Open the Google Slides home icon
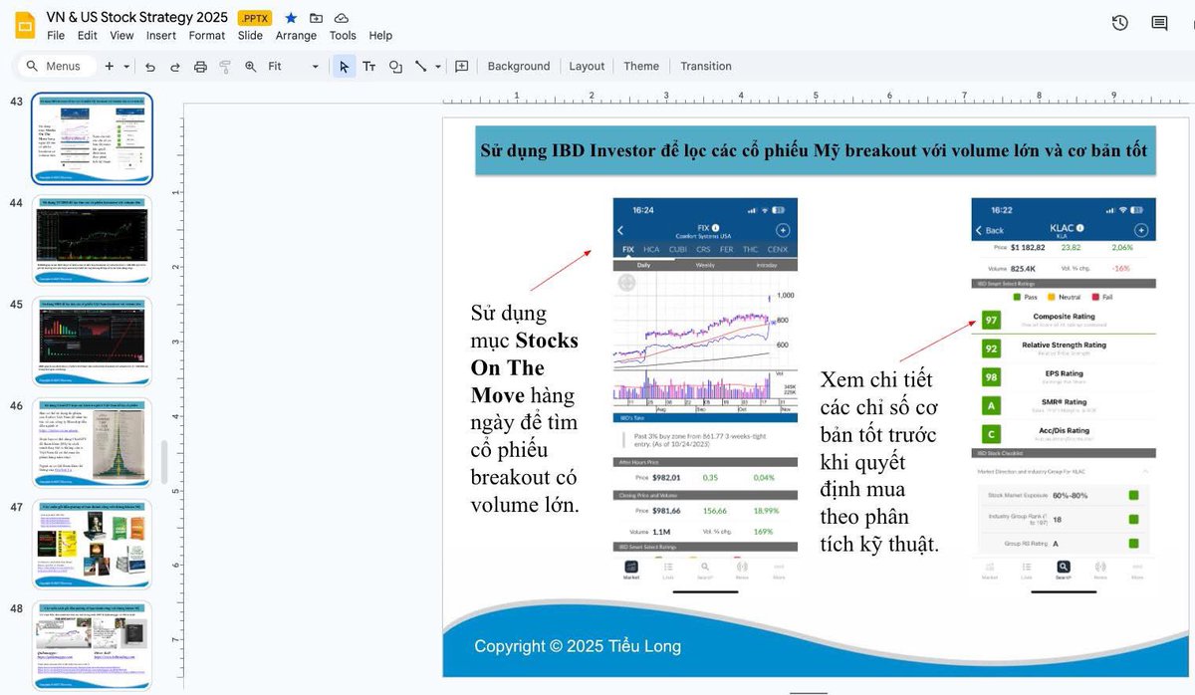The image size is (1195, 695). pyautogui.click(x=24, y=24)
